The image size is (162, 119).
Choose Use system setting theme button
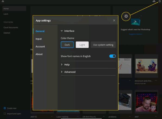click(x=103, y=45)
